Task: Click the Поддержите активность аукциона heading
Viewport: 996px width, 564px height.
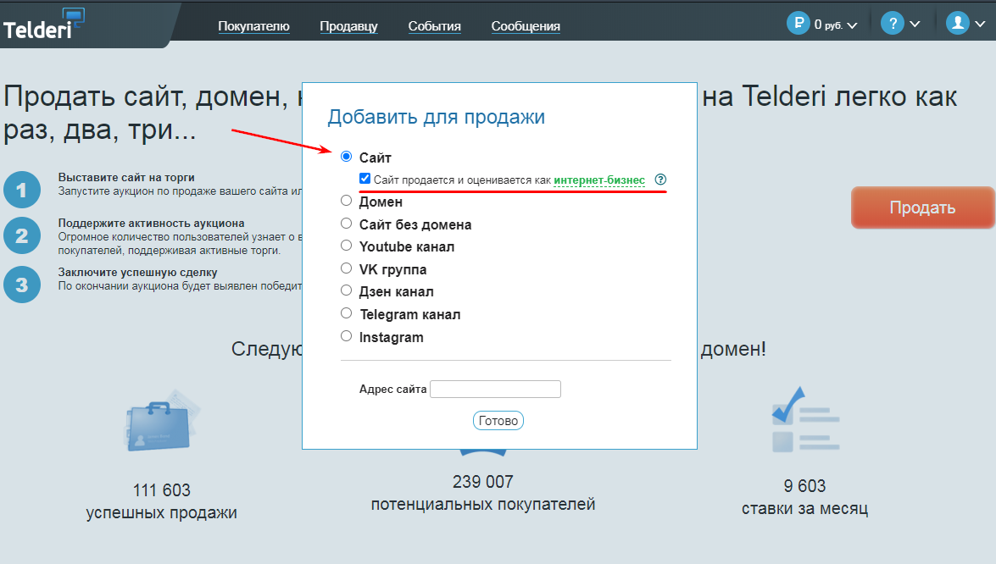Action: [x=151, y=224]
